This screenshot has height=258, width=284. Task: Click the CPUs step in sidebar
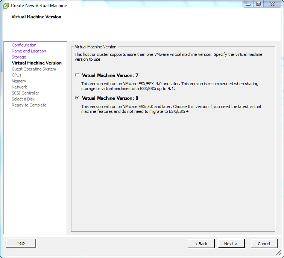pyautogui.click(x=17, y=75)
